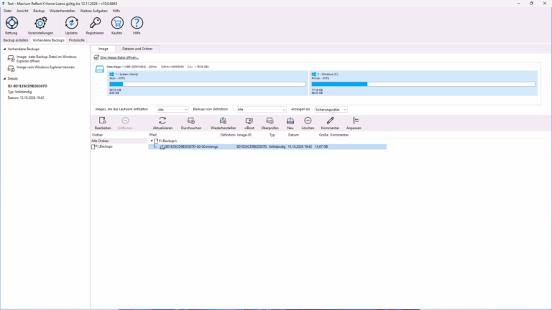
Task: Click the Windows logo on partition 2 Windows (C:)
Action: pyautogui.click(x=313, y=75)
